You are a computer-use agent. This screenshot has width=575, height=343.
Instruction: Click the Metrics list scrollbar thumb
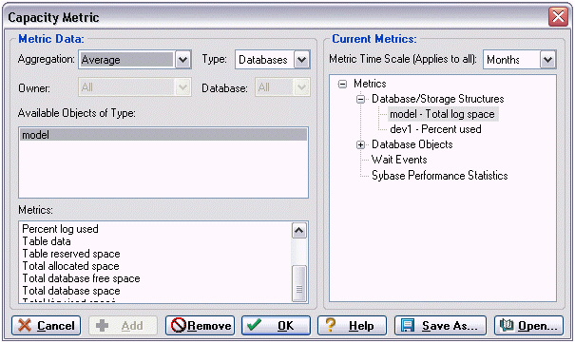pyautogui.click(x=299, y=283)
